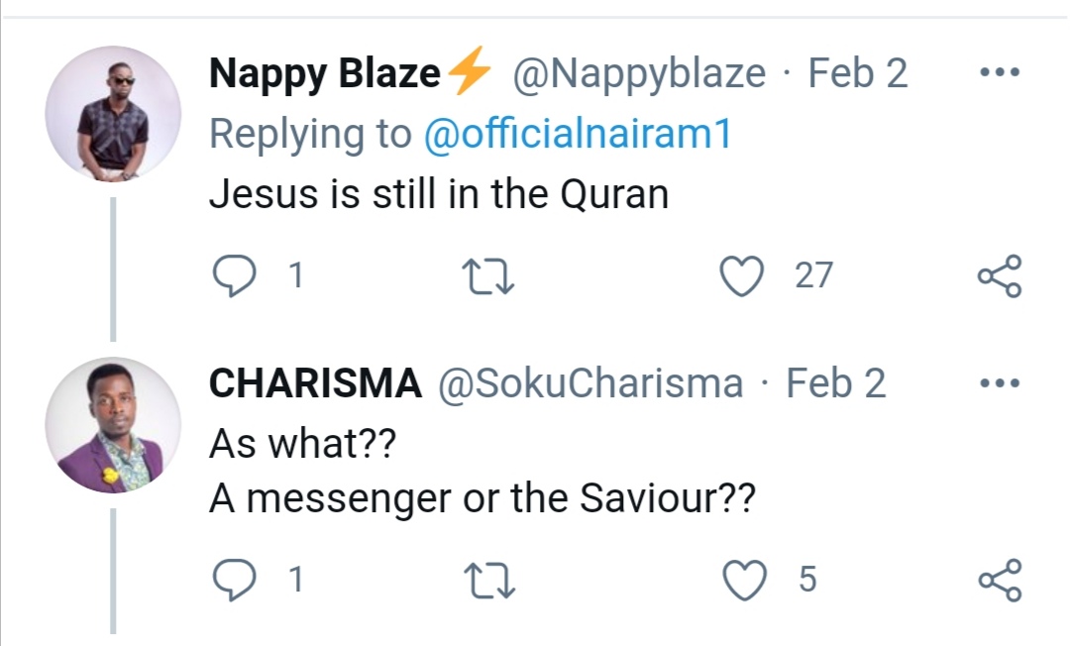Visit the @officialnairam1 profile link
This screenshot has width=1070, height=646.
click(577, 135)
